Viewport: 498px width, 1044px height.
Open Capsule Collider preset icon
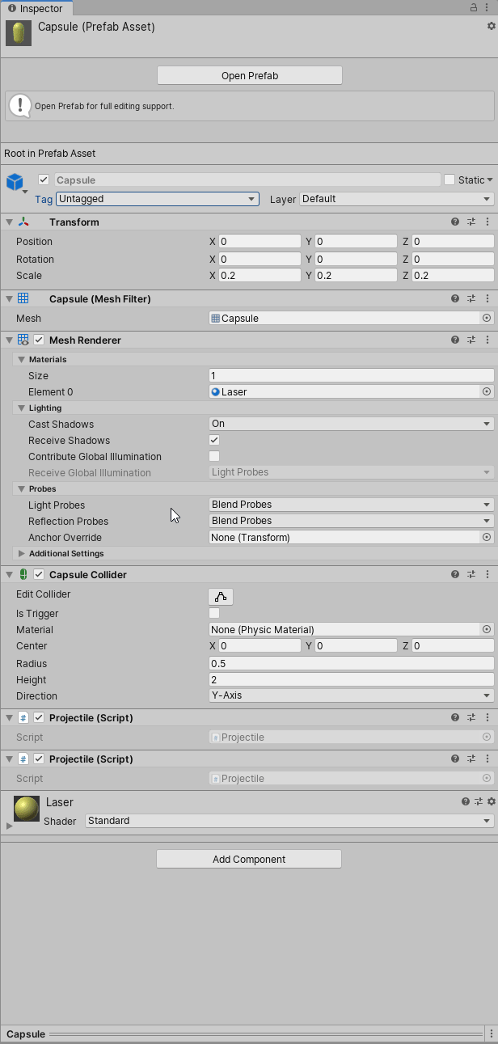471,574
